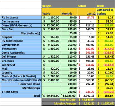Select the Total yearly 39,845.00 cell
The height and width of the screenshot is (106, 115).
51,96
